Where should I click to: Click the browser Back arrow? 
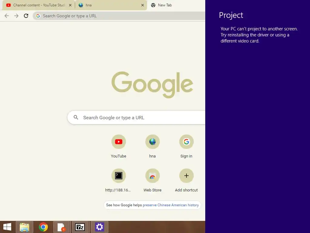pos(7,16)
